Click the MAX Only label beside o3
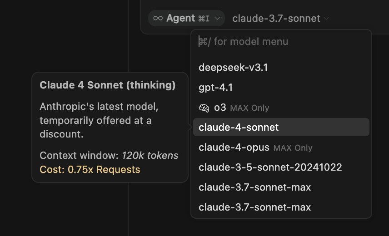 (x=249, y=108)
